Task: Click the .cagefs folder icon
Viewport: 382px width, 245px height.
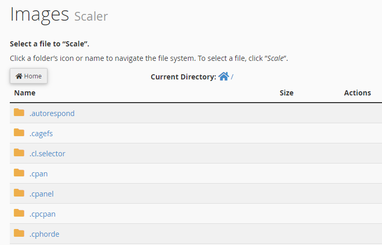Action: 19,133
